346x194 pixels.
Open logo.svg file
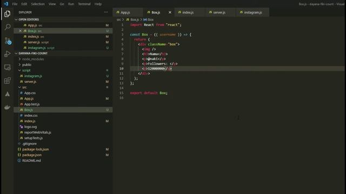[63, 127]
